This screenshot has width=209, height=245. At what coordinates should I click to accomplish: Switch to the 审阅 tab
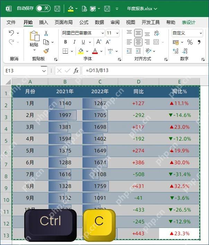pyautogui.click(x=115, y=22)
